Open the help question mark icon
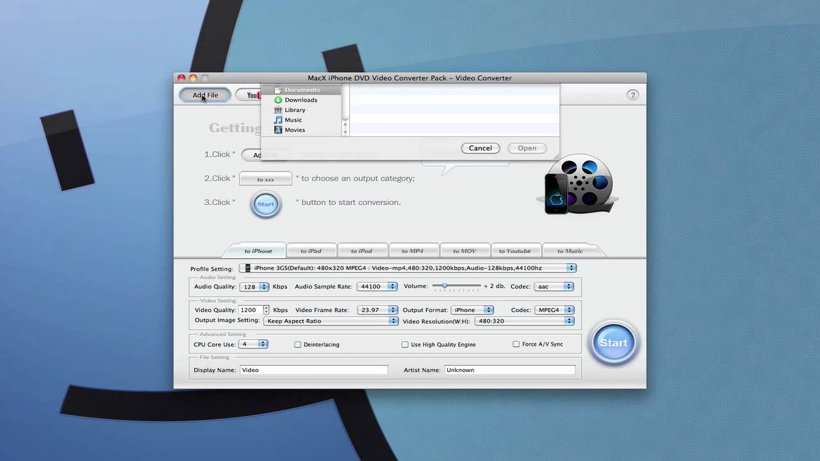 pyautogui.click(x=632, y=95)
